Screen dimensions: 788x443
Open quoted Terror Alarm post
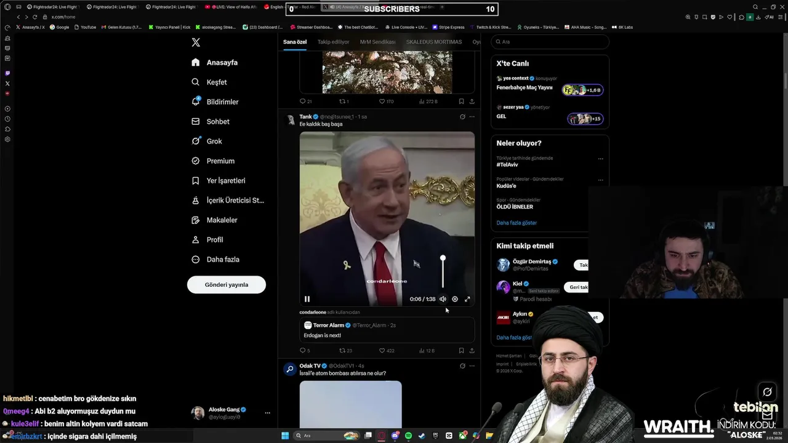click(x=387, y=330)
